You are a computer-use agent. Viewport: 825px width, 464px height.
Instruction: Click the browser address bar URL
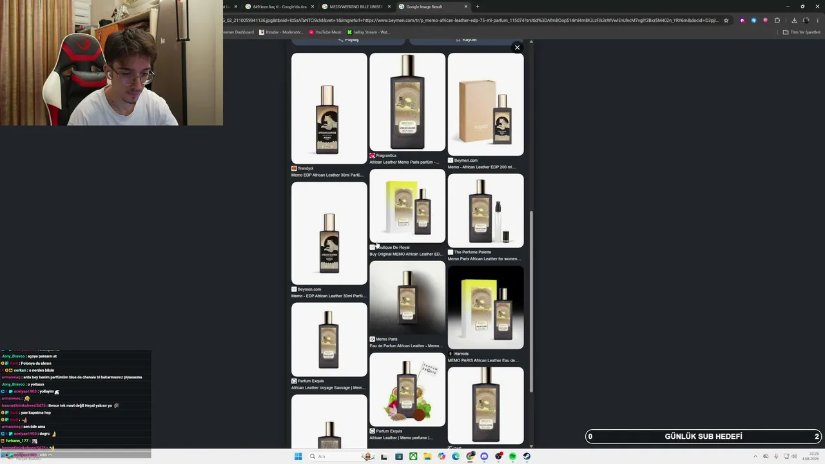pos(471,20)
